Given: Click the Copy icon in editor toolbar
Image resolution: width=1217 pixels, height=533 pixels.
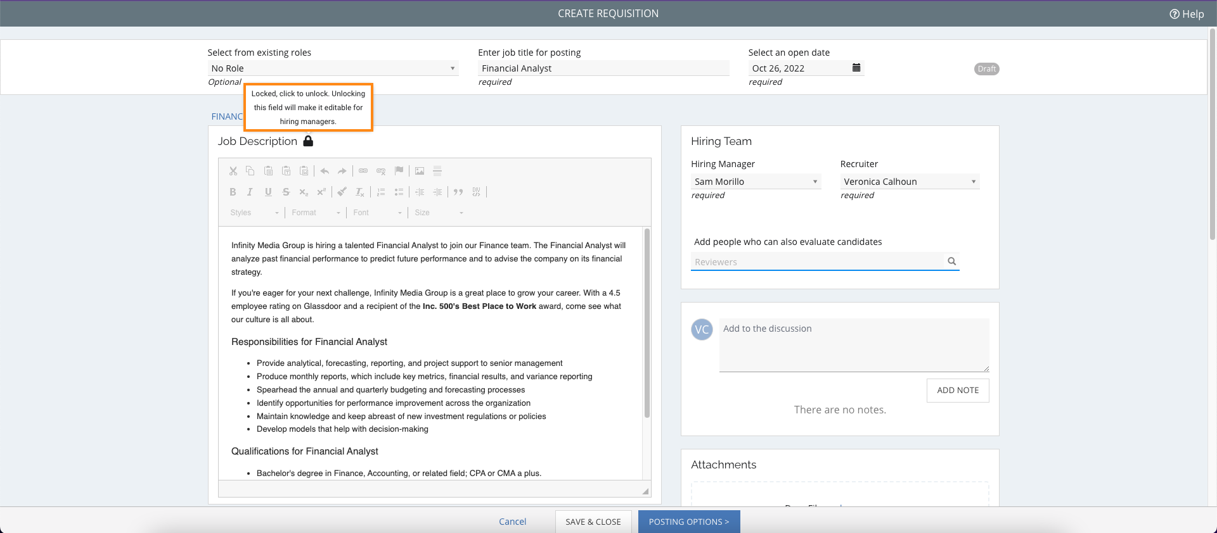Looking at the screenshot, I should (250, 171).
